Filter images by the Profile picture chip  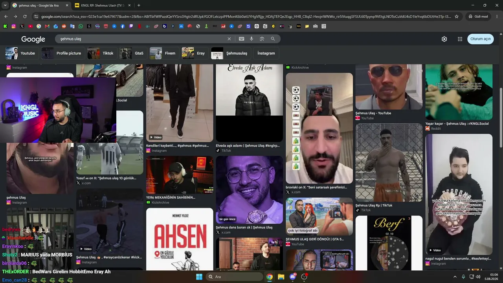62,53
